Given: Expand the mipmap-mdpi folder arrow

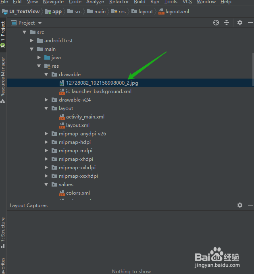Looking at the screenshot, I should coord(46,150).
